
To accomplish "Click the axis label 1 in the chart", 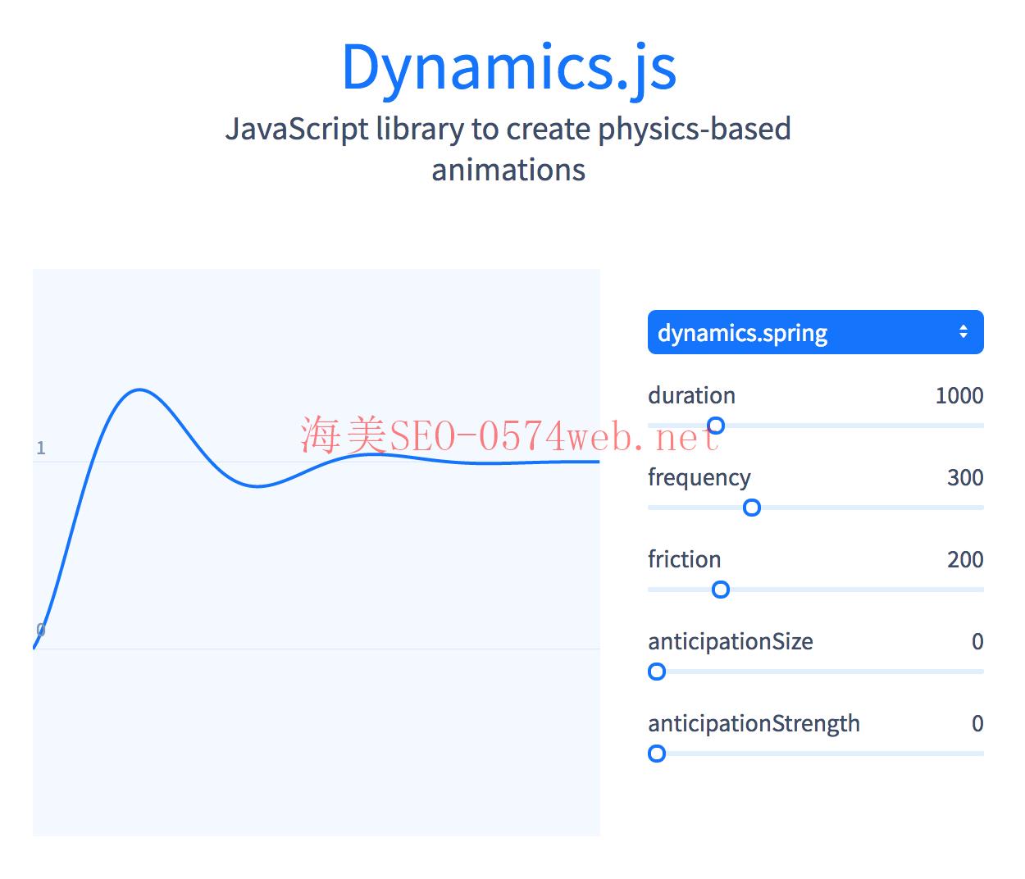I will coord(42,449).
